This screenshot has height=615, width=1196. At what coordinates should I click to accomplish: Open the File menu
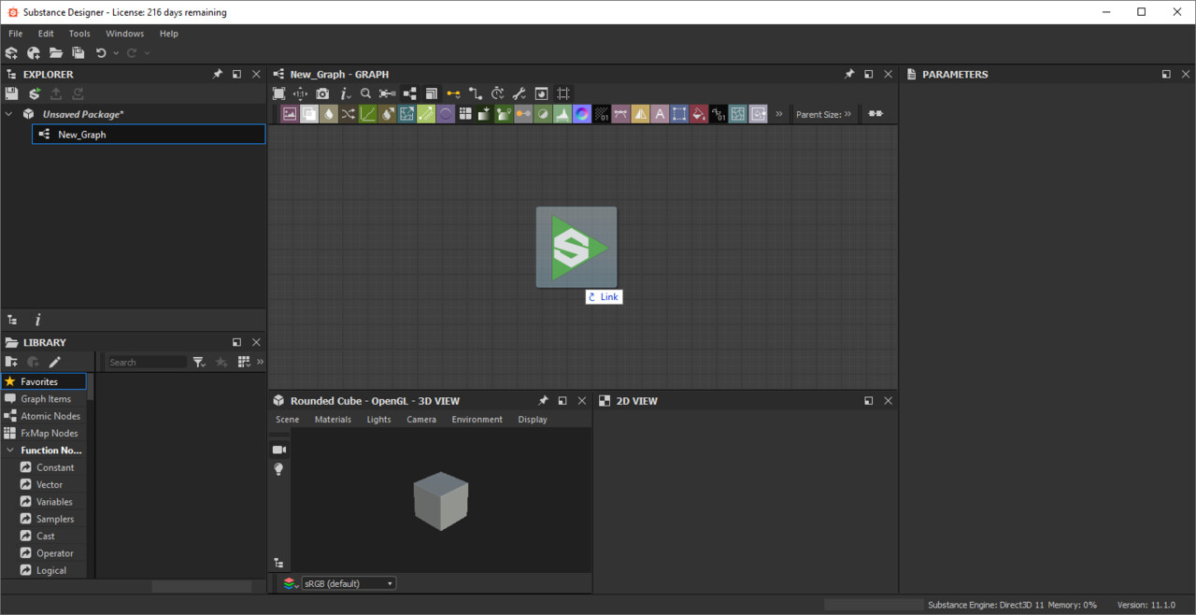coord(16,34)
